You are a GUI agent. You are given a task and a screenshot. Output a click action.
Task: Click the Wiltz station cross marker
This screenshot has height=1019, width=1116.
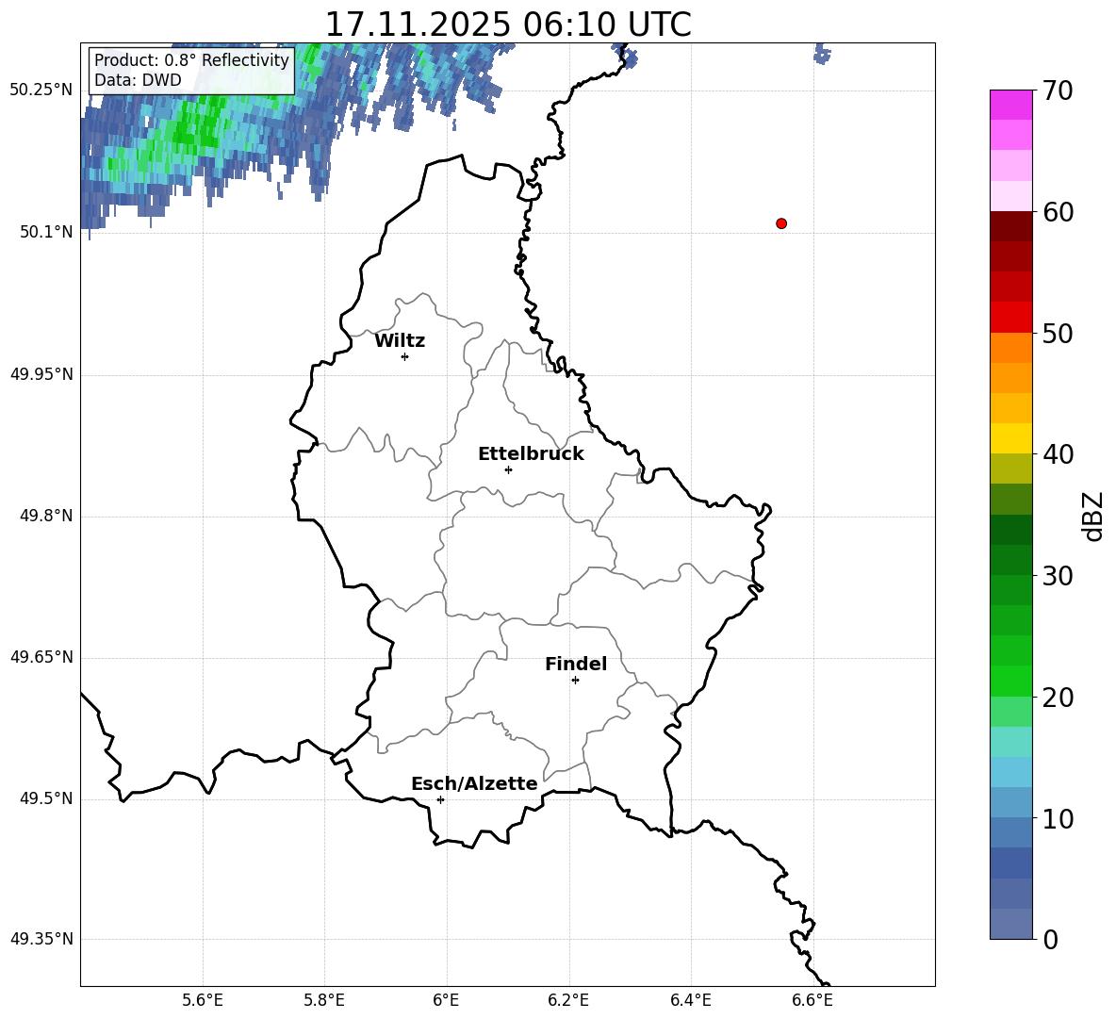coord(404,356)
